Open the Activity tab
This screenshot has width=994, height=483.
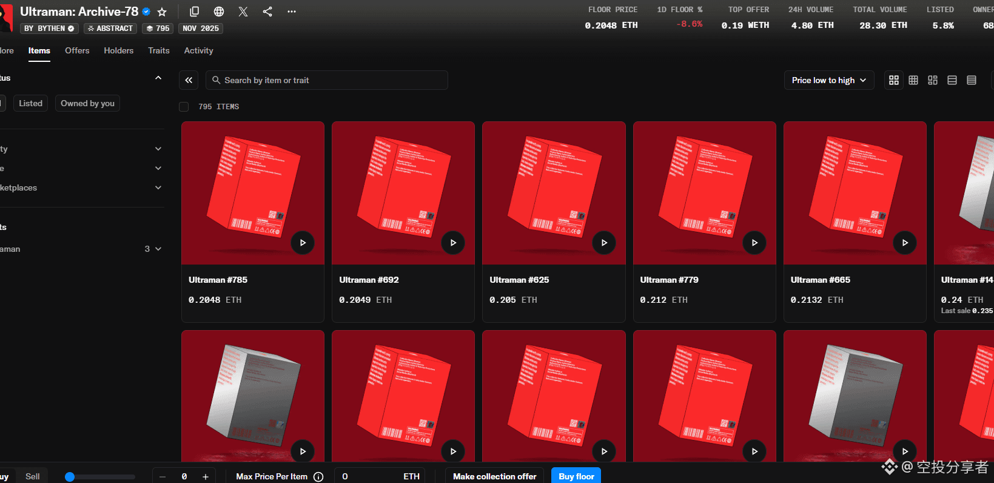198,50
